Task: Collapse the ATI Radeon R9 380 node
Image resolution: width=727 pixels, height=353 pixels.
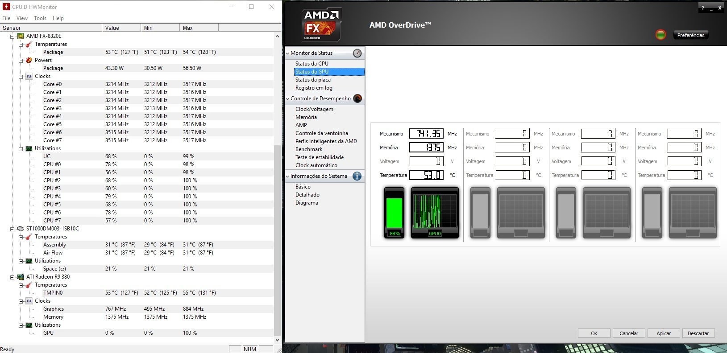Action: point(12,277)
